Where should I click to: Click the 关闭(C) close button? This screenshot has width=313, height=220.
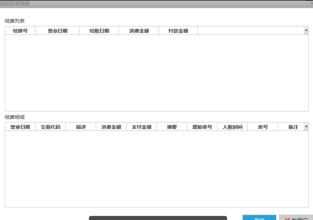point(296,218)
